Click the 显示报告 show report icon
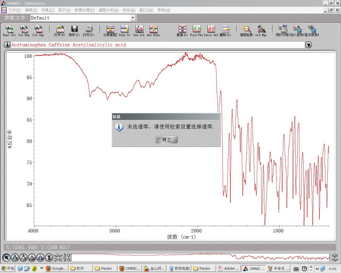The height and width of the screenshot is (273, 341). pos(311,30)
